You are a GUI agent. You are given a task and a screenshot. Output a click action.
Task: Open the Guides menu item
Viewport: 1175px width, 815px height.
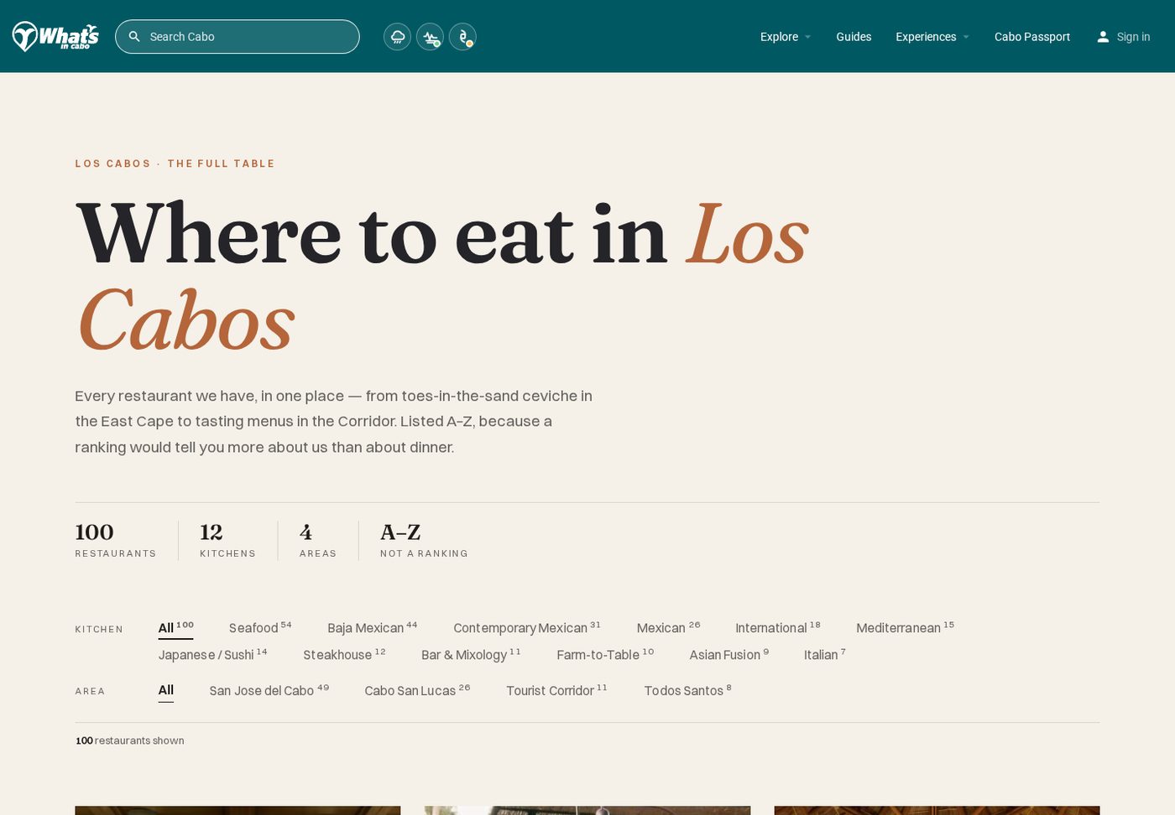pos(854,37)
